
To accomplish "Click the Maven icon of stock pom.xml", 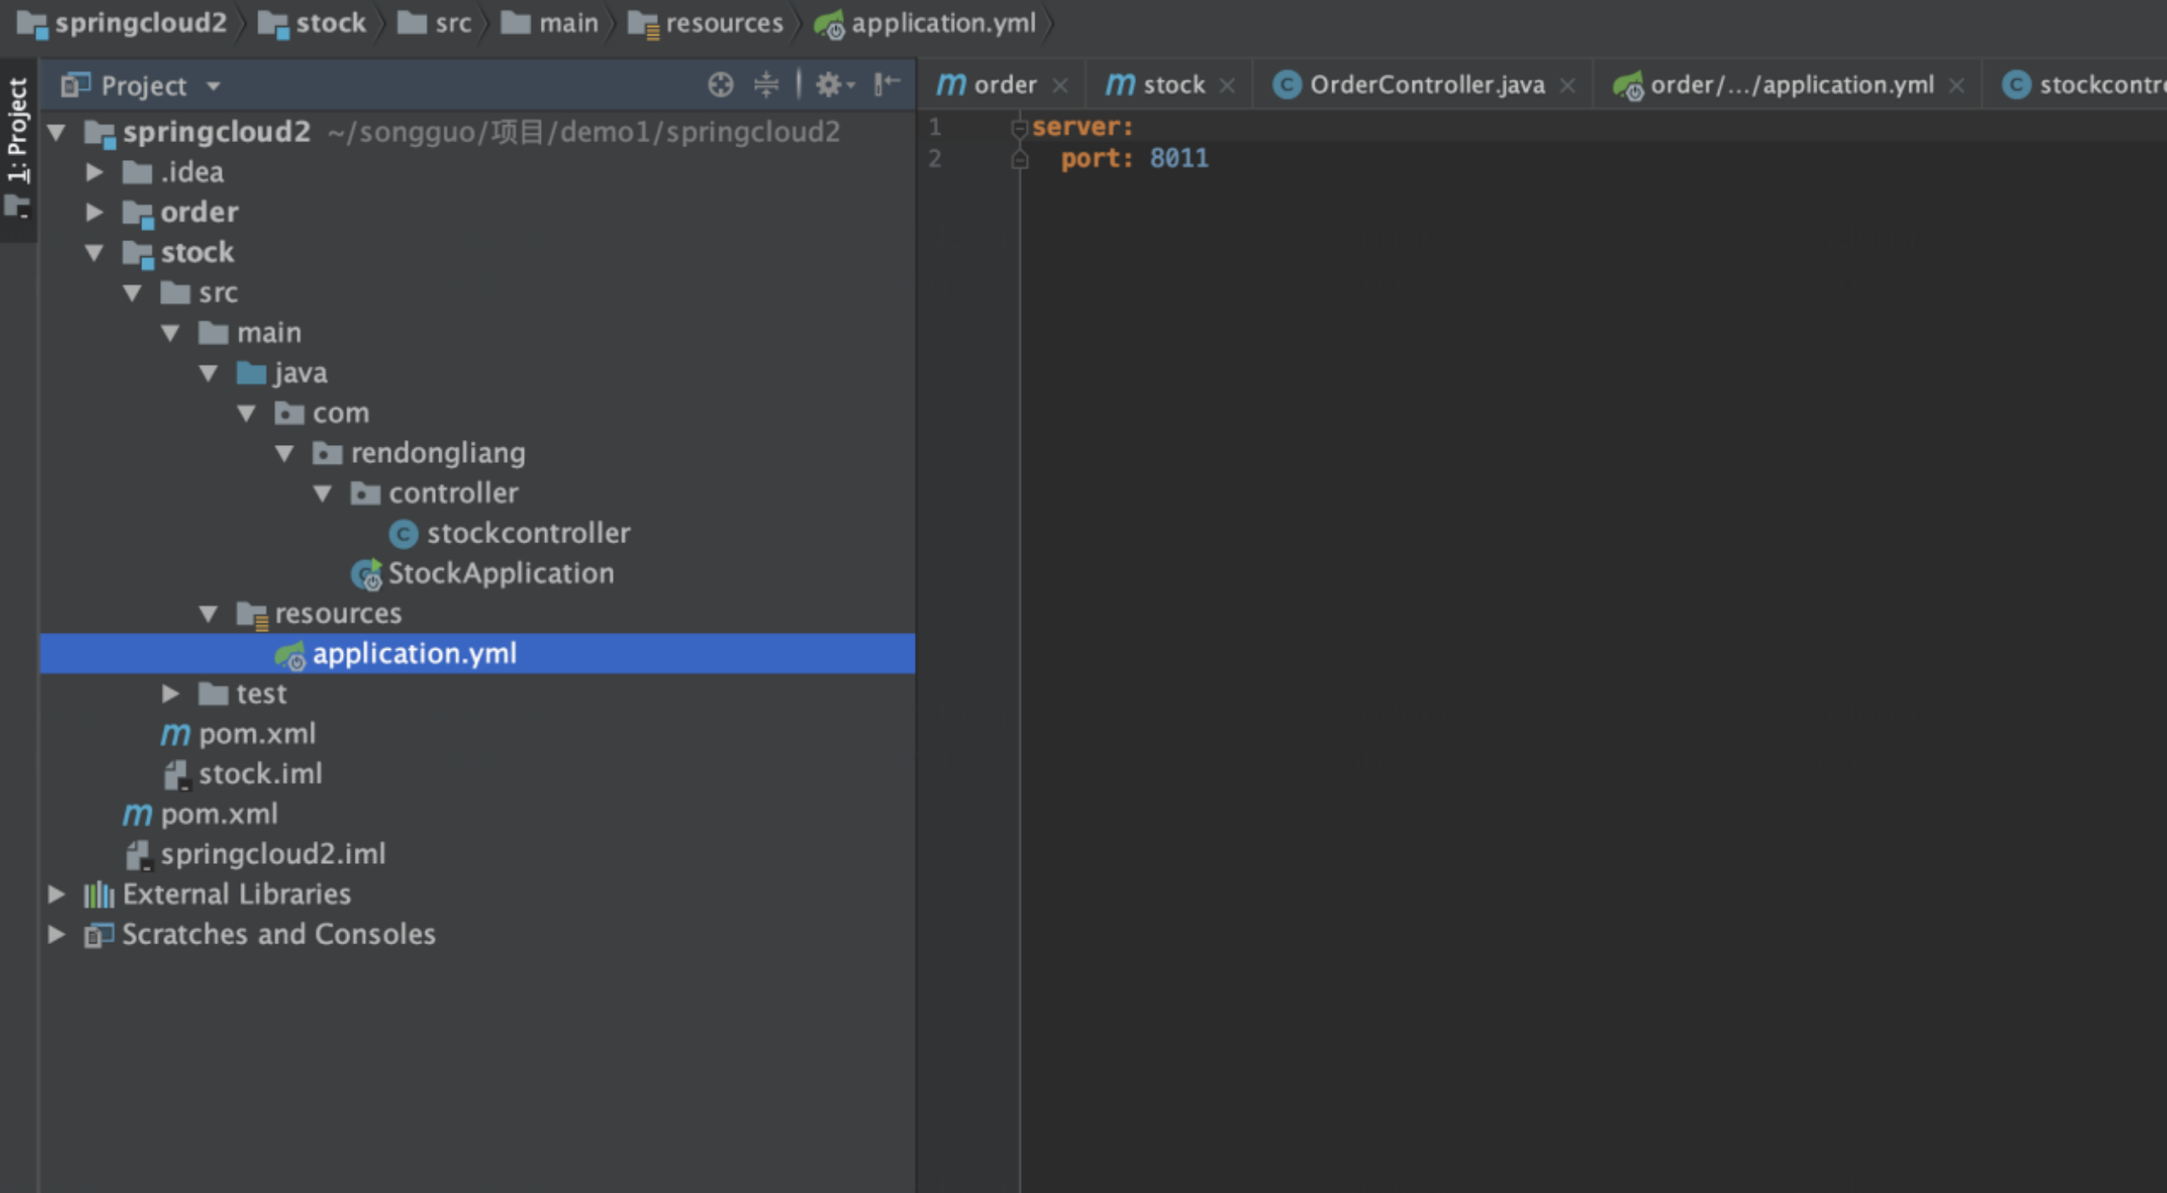I will (175, 734).
